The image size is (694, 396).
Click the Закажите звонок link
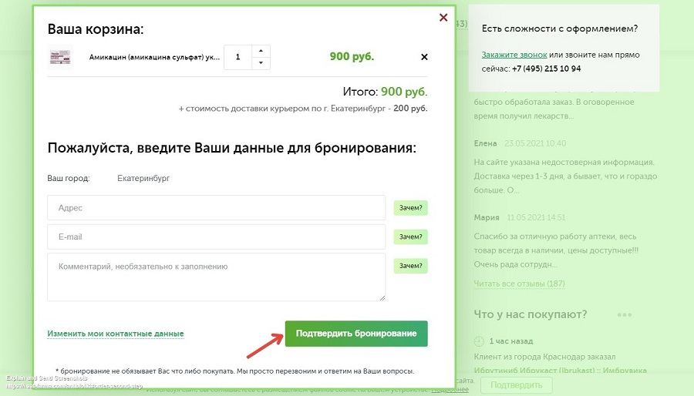514,55
